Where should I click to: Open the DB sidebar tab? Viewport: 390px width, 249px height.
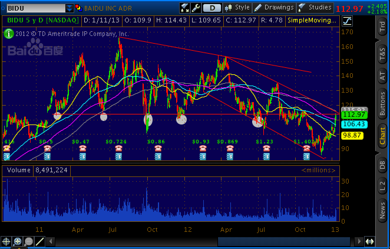[x=382, y=165]
